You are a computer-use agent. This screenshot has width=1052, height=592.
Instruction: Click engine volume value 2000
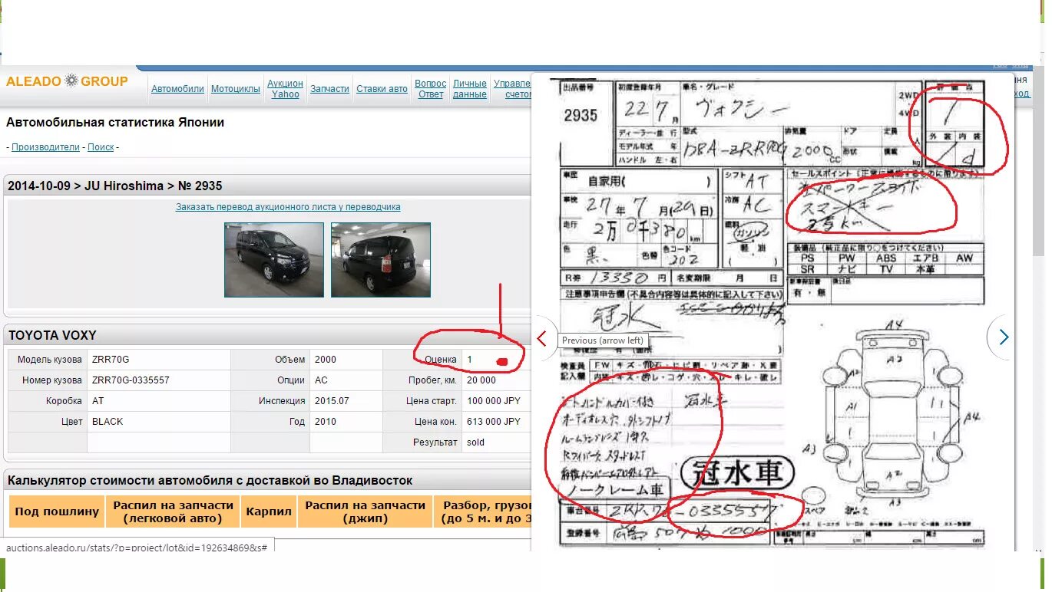[x=326, y=360]
